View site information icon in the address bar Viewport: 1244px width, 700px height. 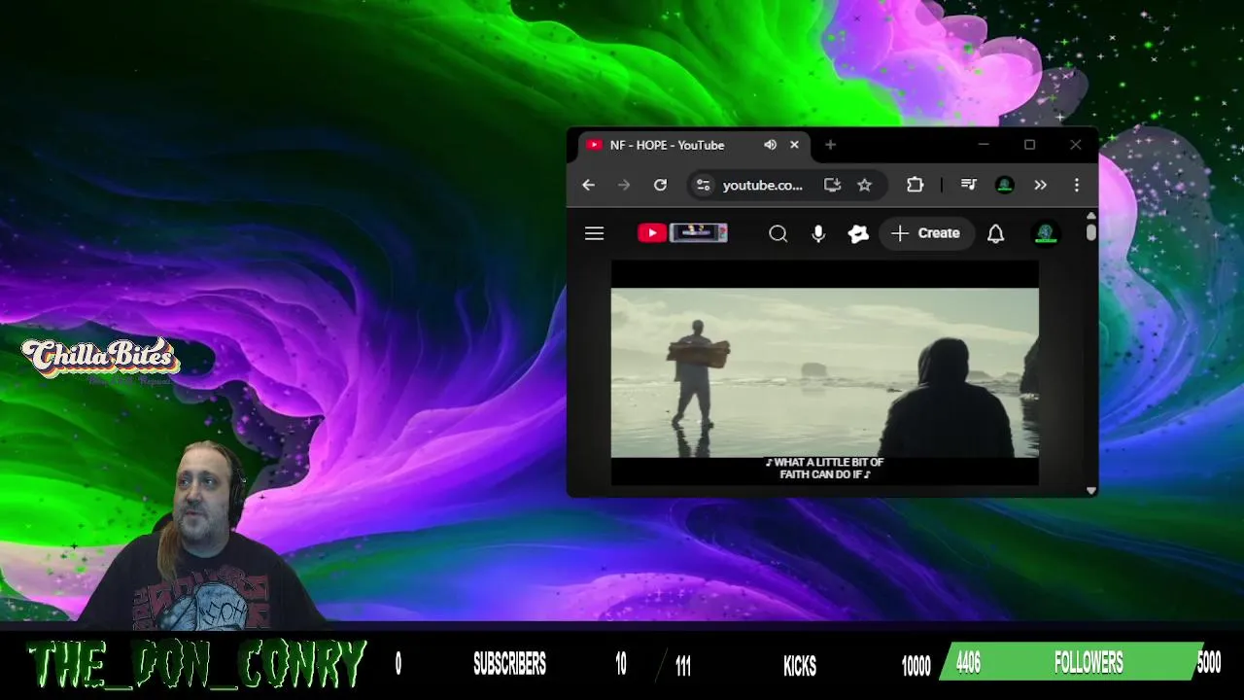(x=703, y=185)
